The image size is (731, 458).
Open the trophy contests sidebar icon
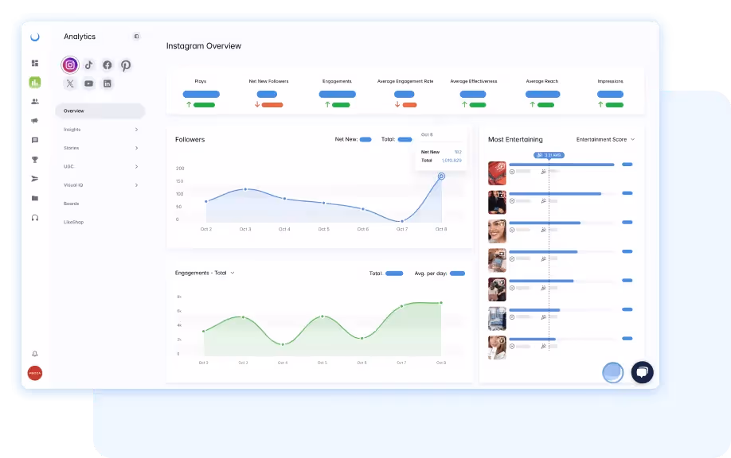pos(34,160)
